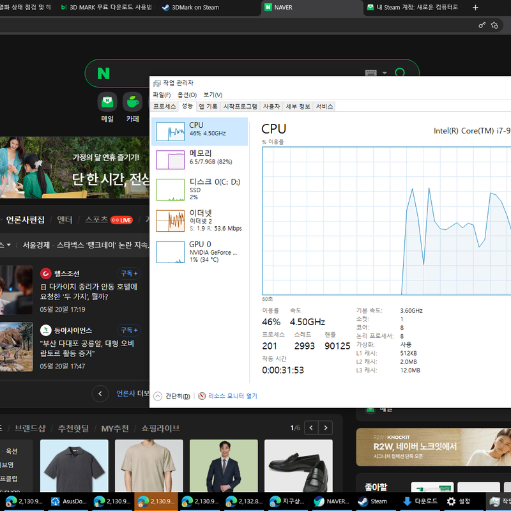Click the resource monitor icon beside the link
The width and height of the screenshot is (511, 511).
point(202,396)
